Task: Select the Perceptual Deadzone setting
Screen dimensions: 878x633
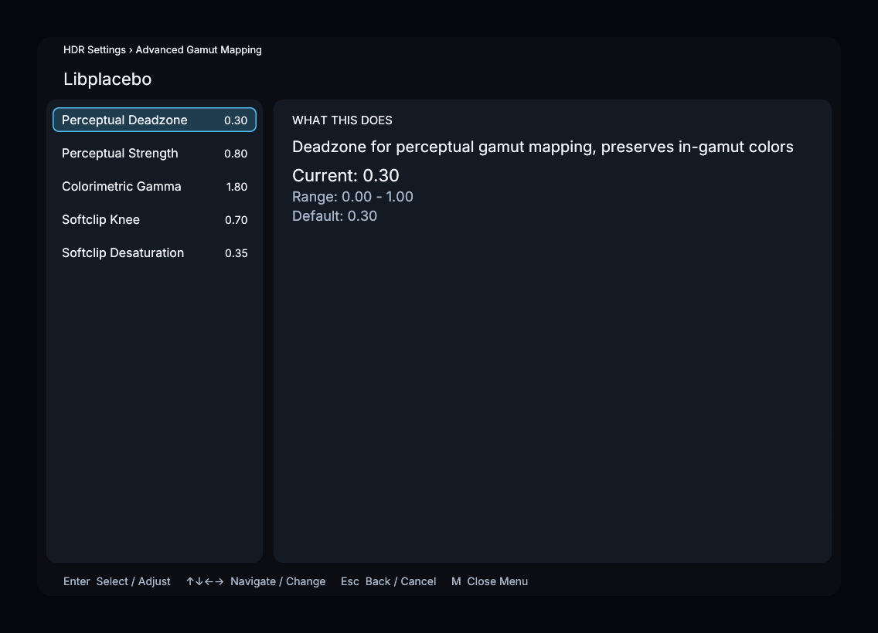Action: [x=155, y=120]
